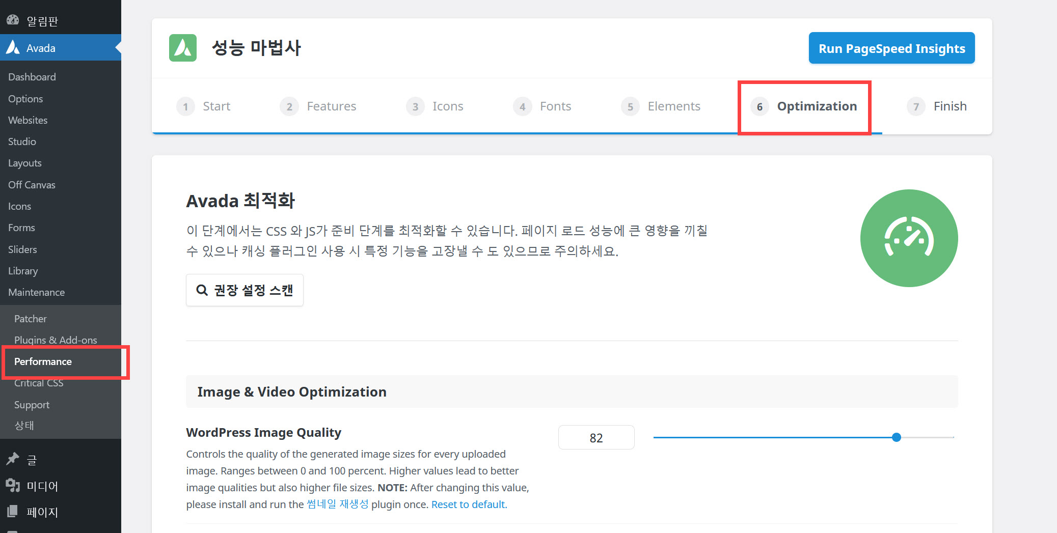Click the Reset to default link

tap(468, 504)
